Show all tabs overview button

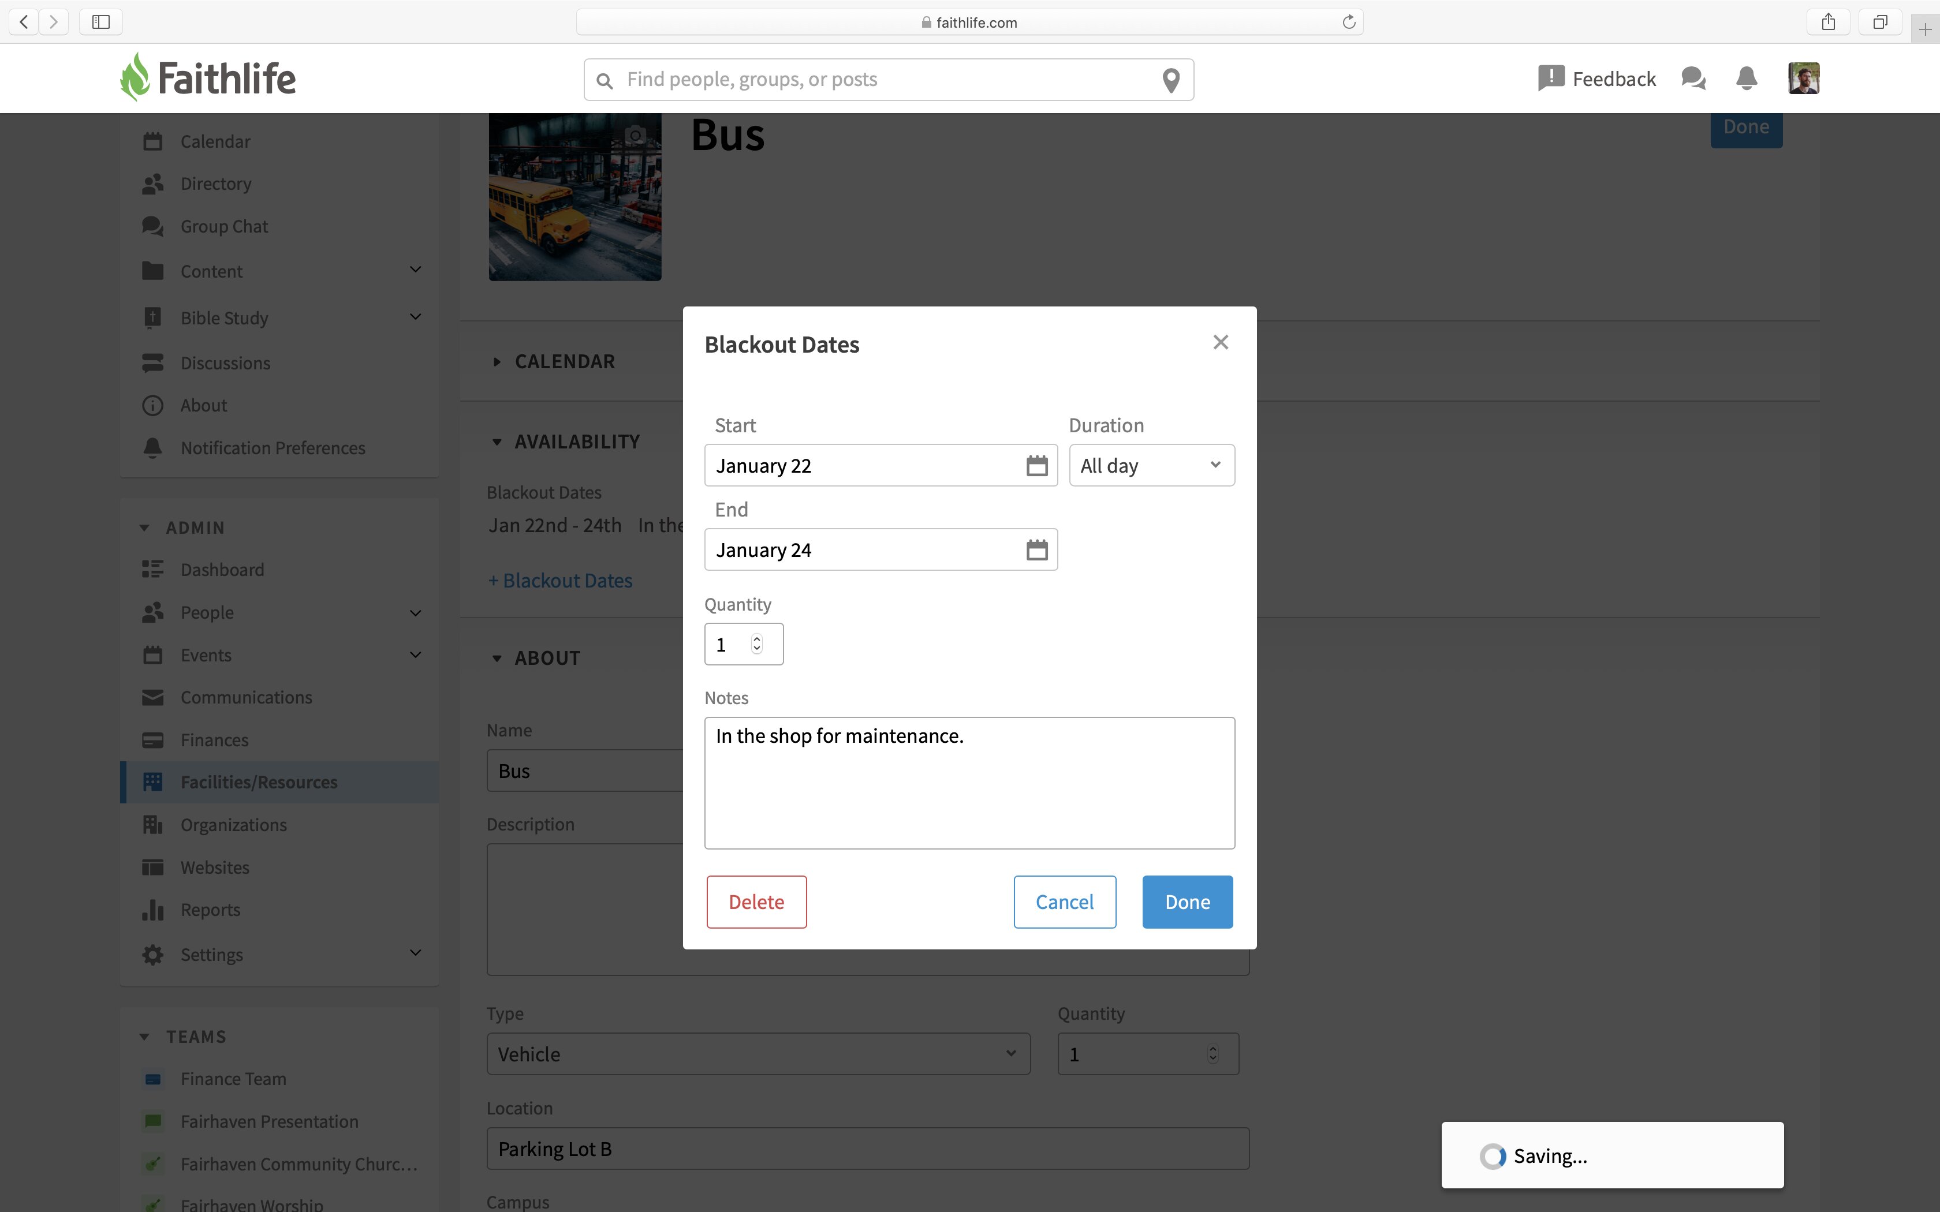pyautogui.click(x=1880, y=22)
